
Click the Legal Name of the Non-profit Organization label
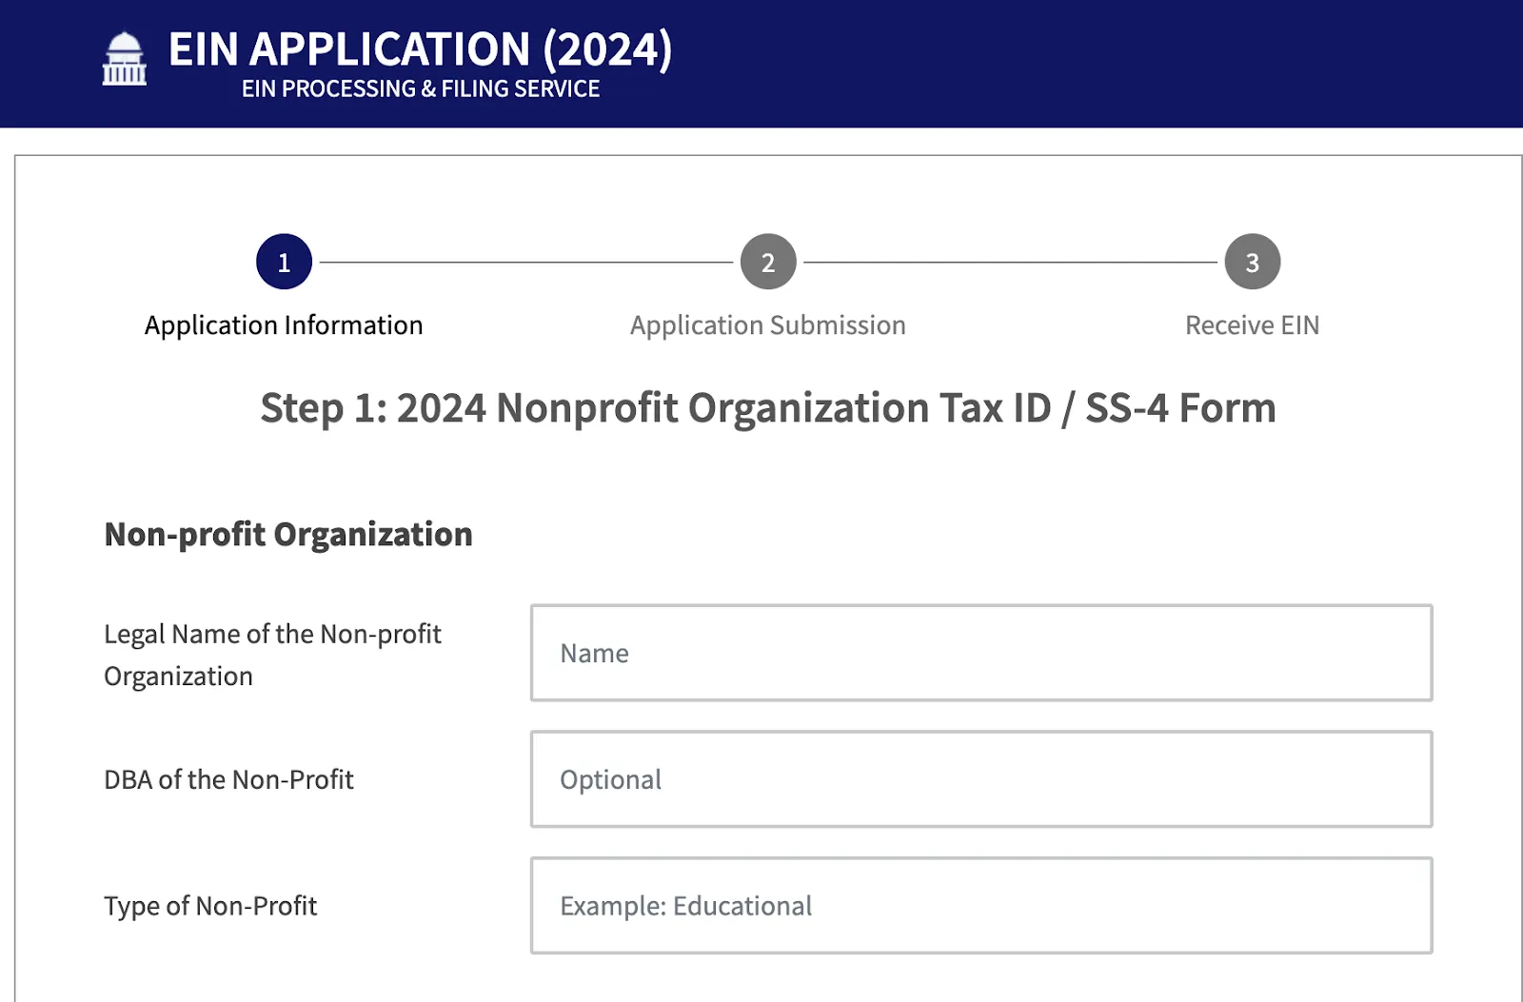(x=272, y=655)
